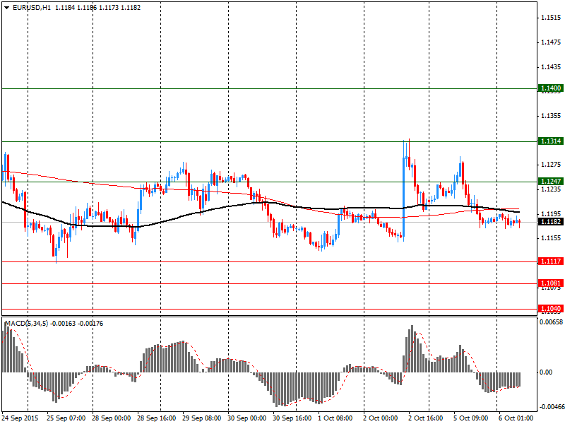Select the MACD(5,34,5) indicator label
Screen dimensions: 565x424
[x=26, y=324]
